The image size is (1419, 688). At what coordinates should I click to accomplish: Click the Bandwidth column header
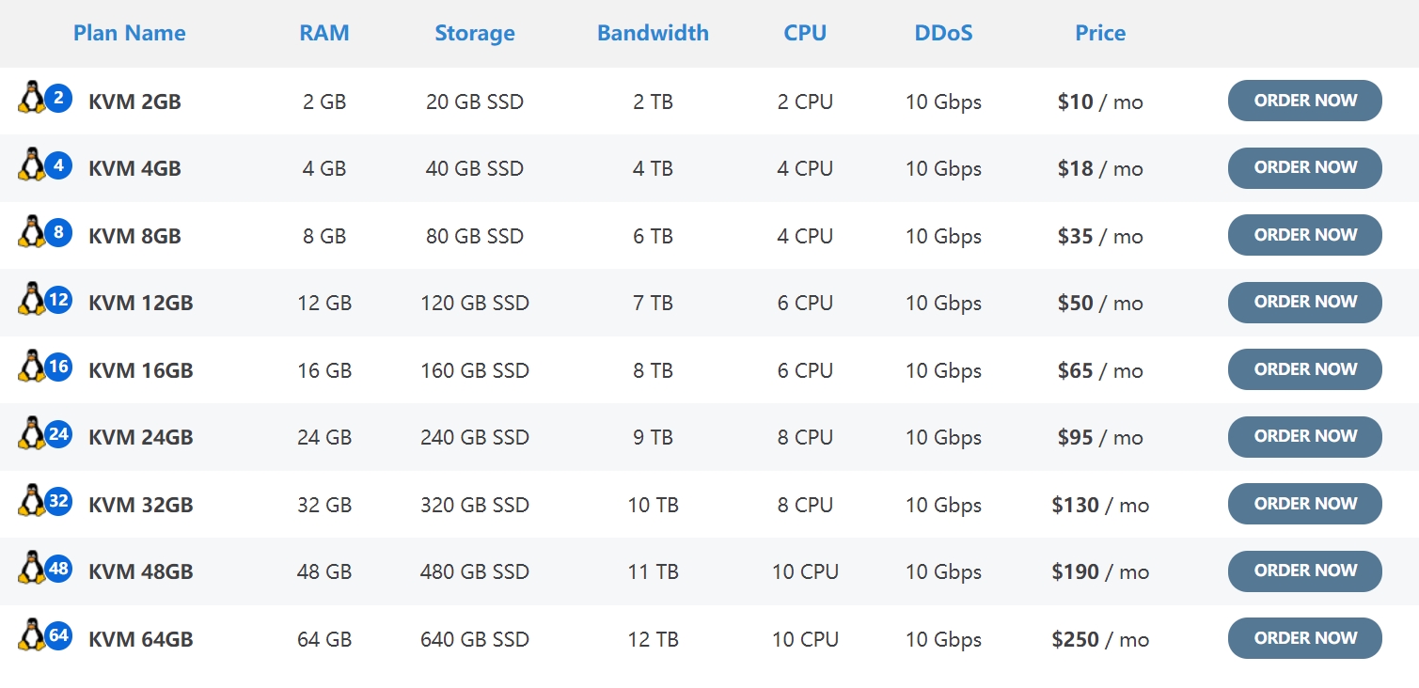(653, 33)
